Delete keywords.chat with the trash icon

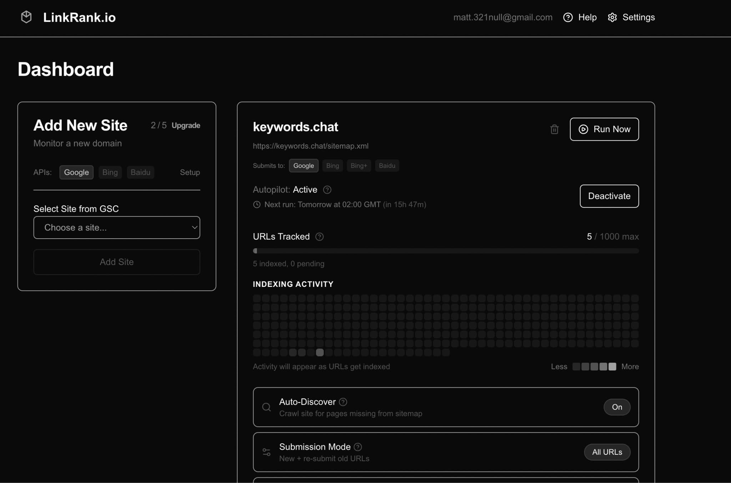(x=554, y=129)
